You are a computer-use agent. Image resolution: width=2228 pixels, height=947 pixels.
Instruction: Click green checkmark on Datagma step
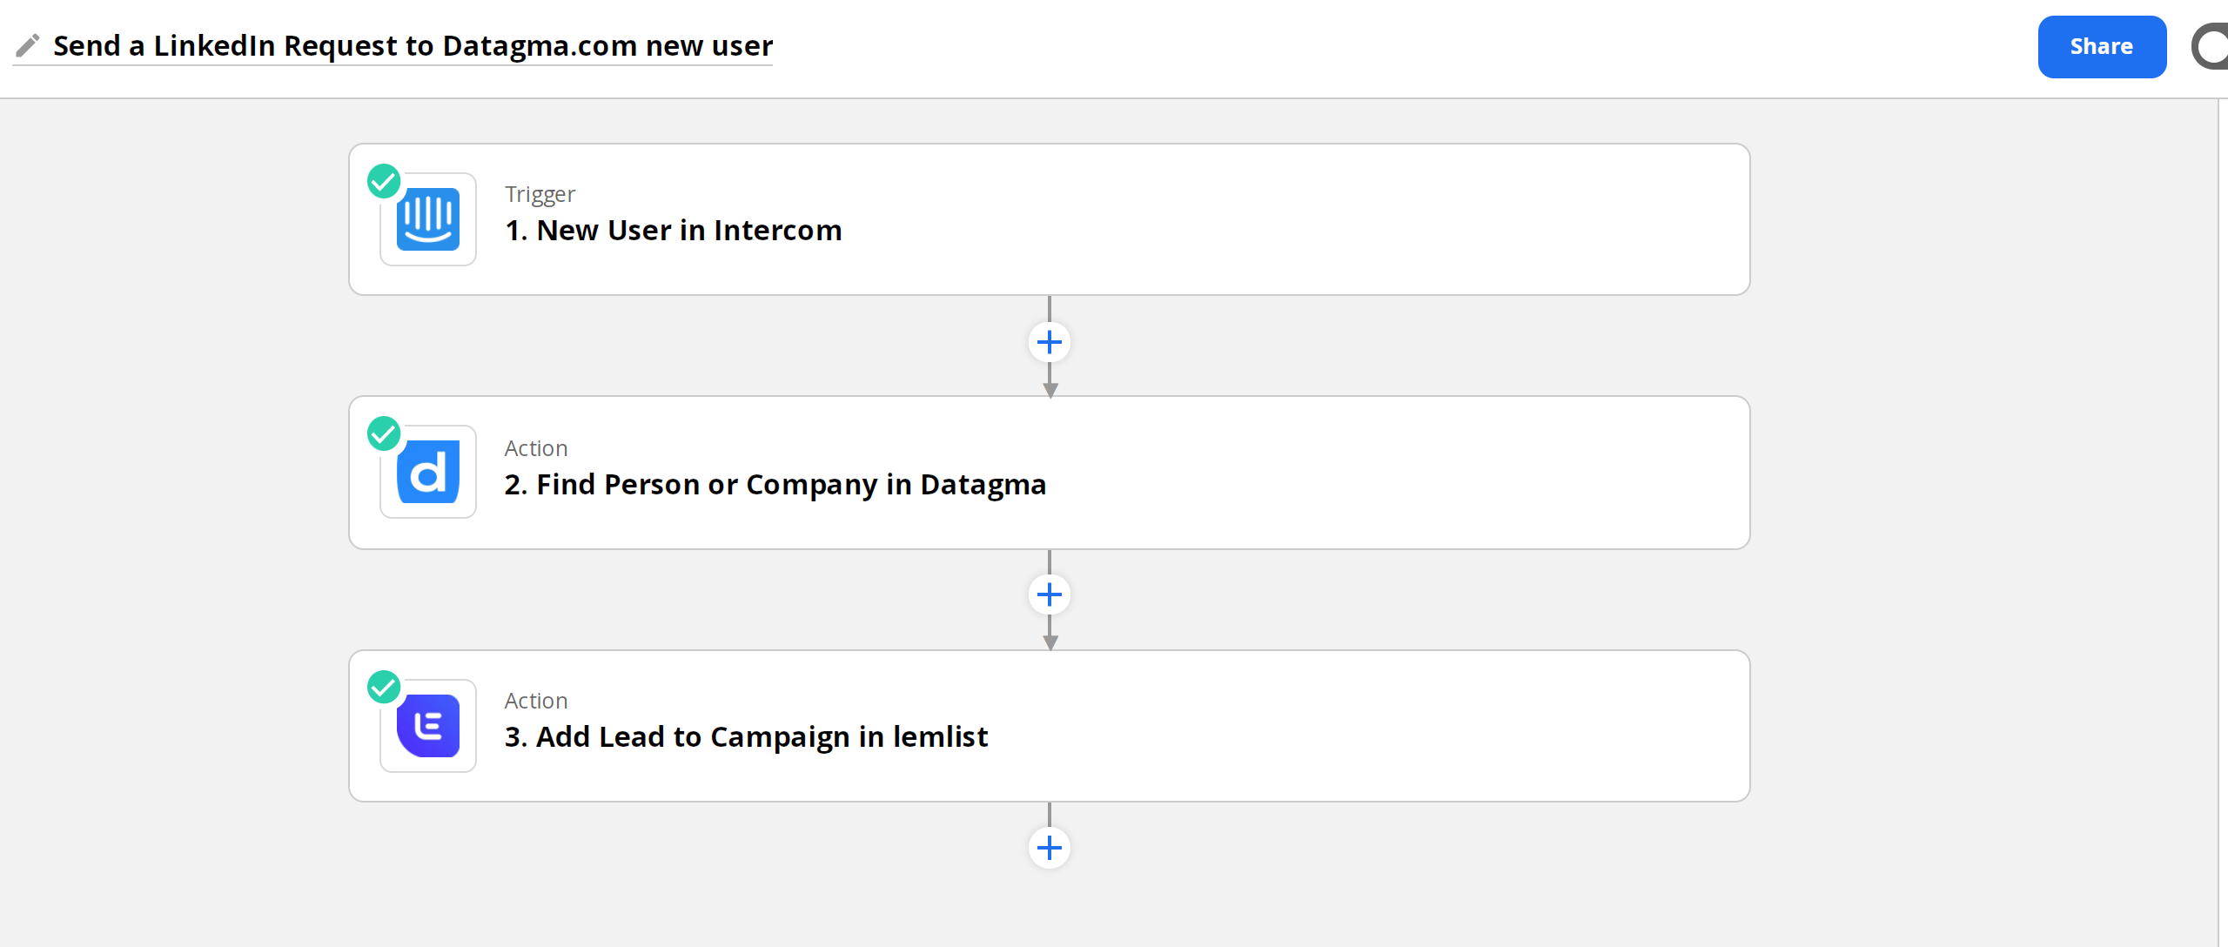click(x=384, y=433)
